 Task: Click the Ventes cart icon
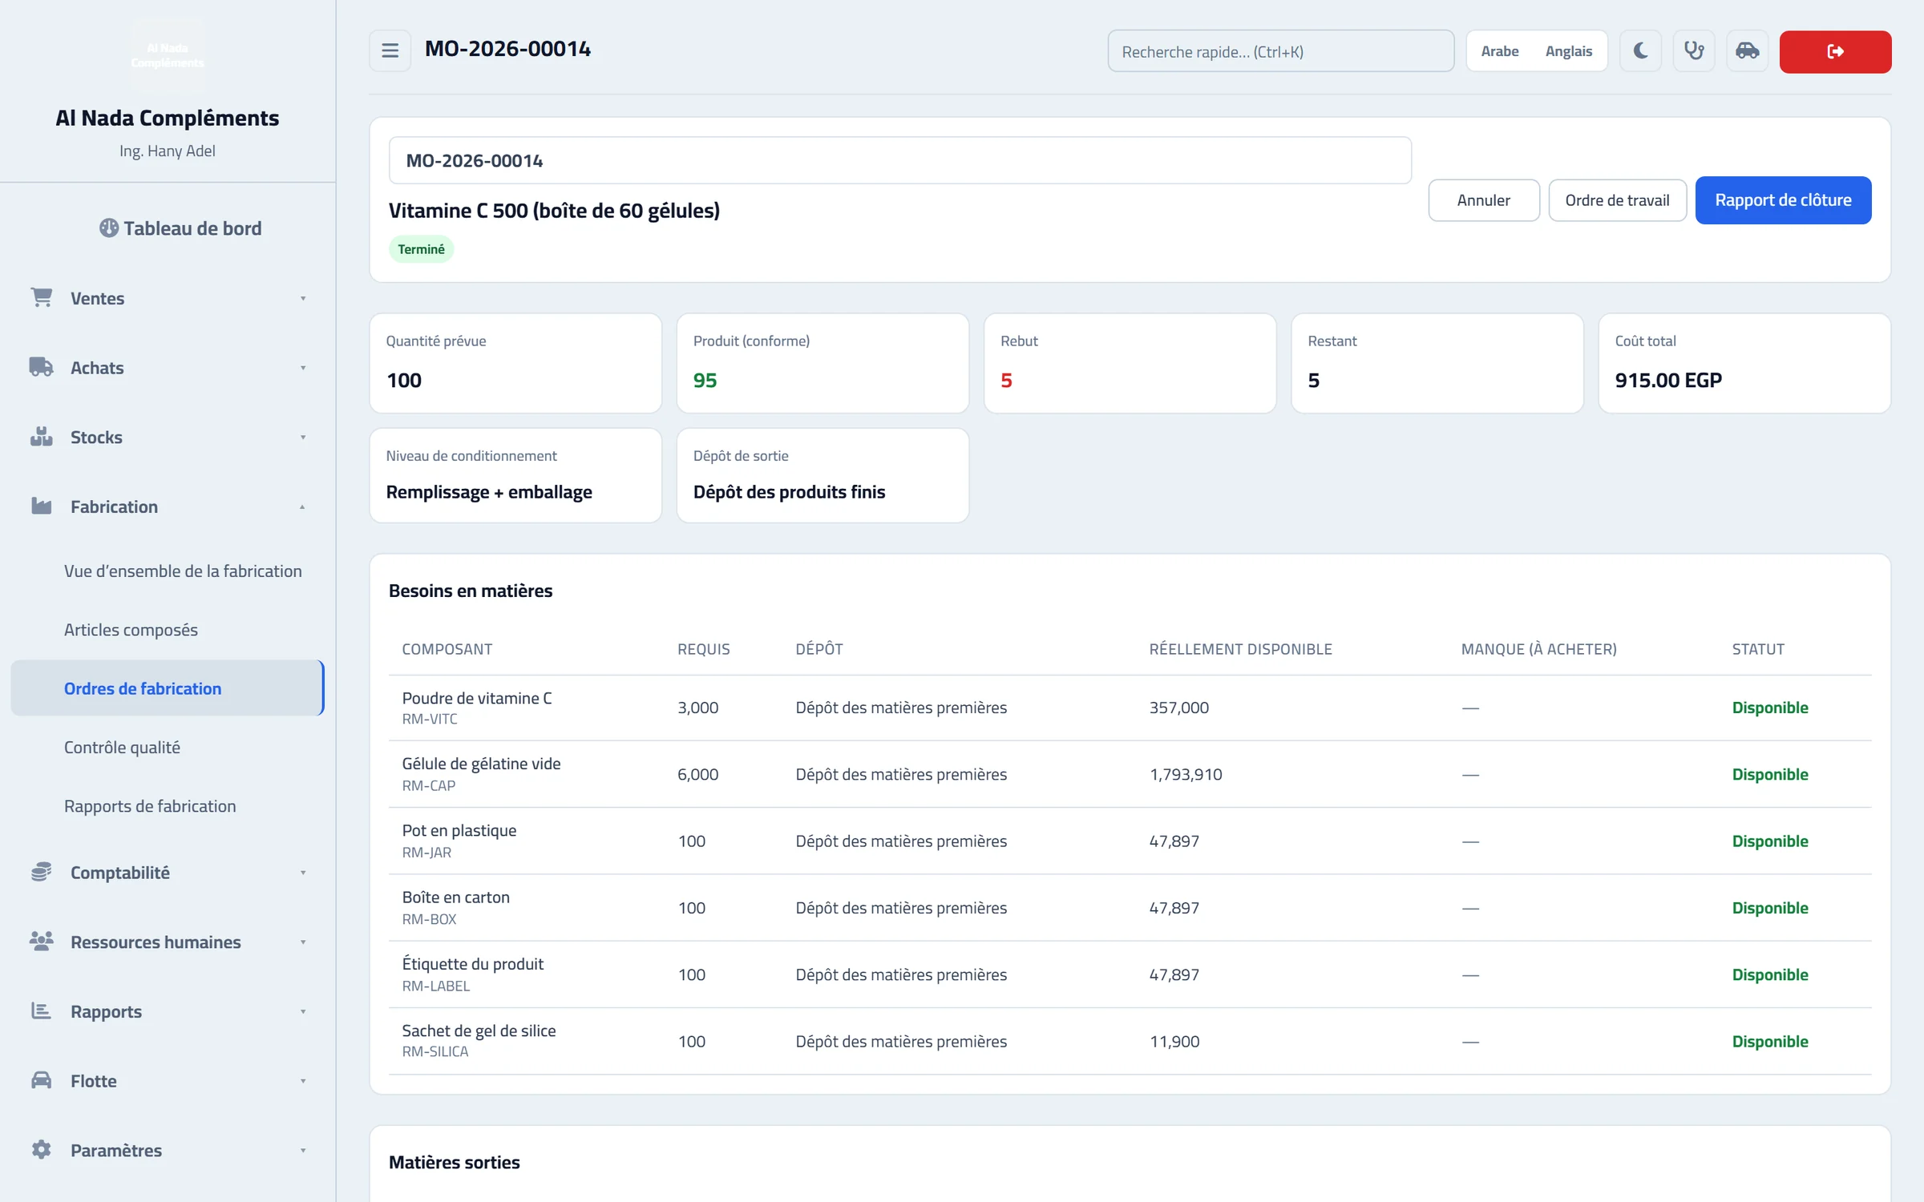[42, 297]
